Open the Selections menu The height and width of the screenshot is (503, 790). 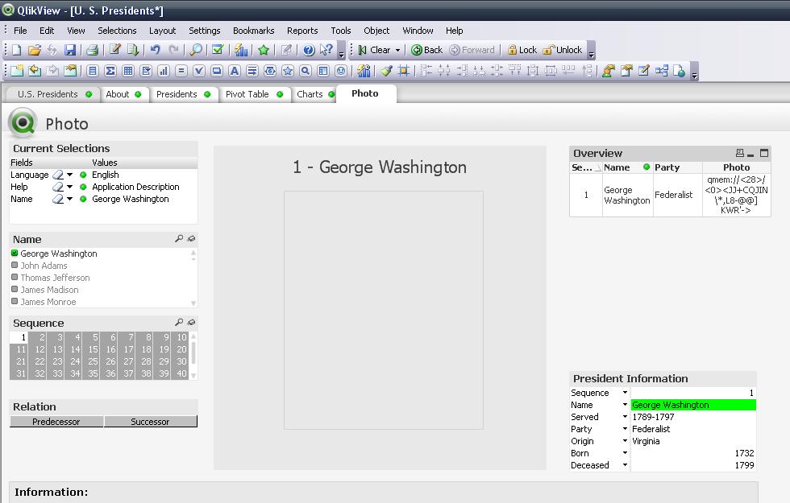(x=117, y=31)
